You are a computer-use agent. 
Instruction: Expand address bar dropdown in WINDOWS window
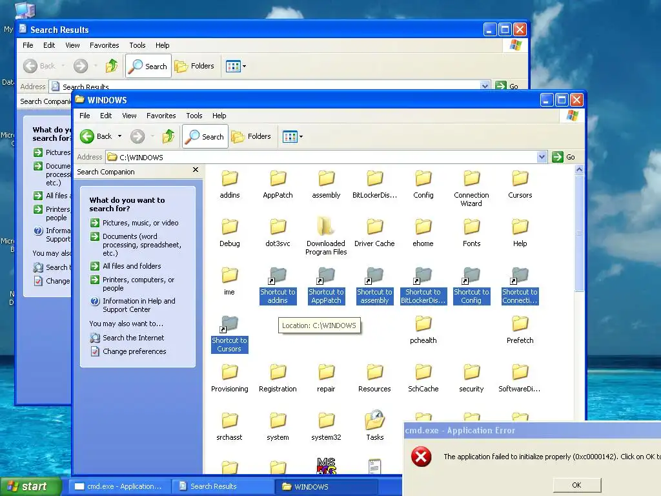[x=542, y=157]
